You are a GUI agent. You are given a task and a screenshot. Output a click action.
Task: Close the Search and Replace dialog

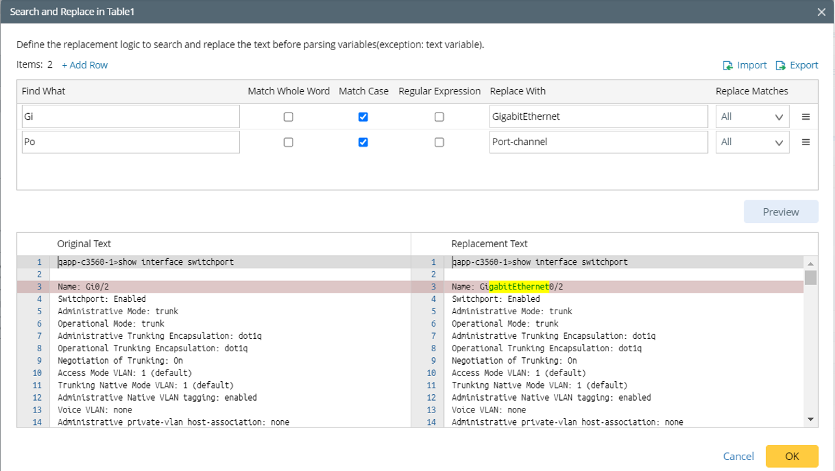pos(821,12)
